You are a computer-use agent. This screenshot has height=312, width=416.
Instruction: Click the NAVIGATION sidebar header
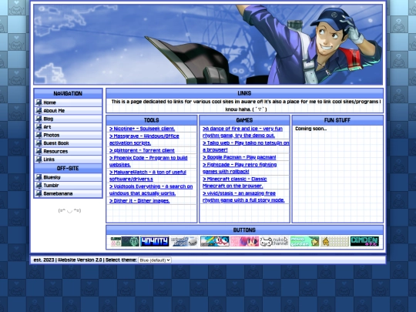tap(68, 93)
